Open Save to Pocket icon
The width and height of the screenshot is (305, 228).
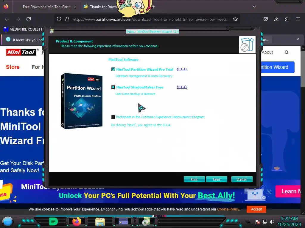coord(265,19)
